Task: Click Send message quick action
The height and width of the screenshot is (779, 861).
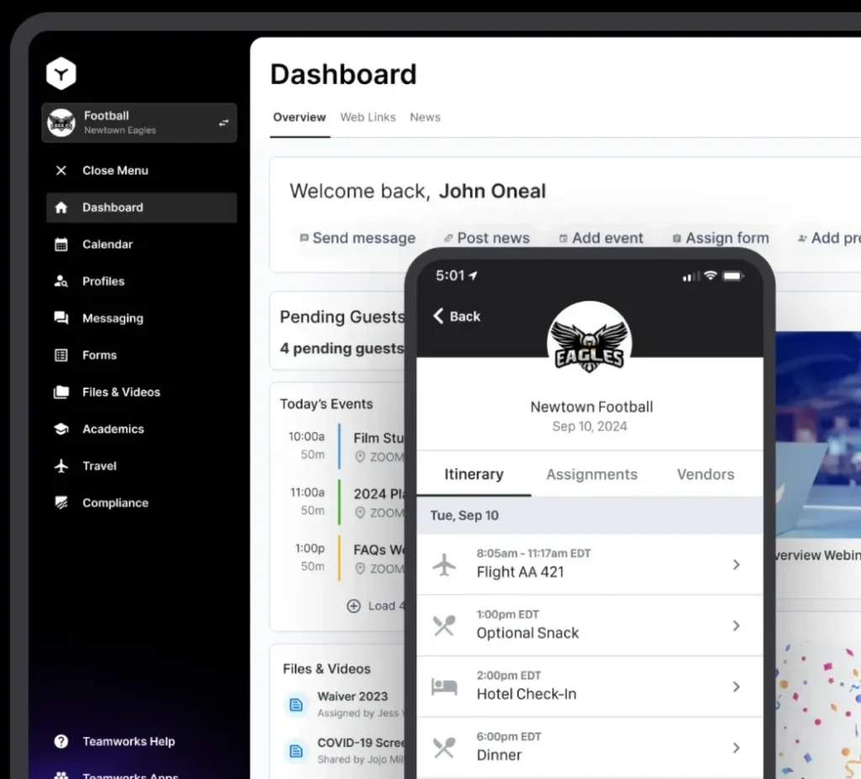Action: pyautogui.click(x=357, y=238)
